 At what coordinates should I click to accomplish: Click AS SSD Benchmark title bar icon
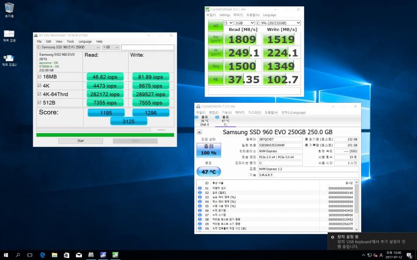click(x=36, y=35)
